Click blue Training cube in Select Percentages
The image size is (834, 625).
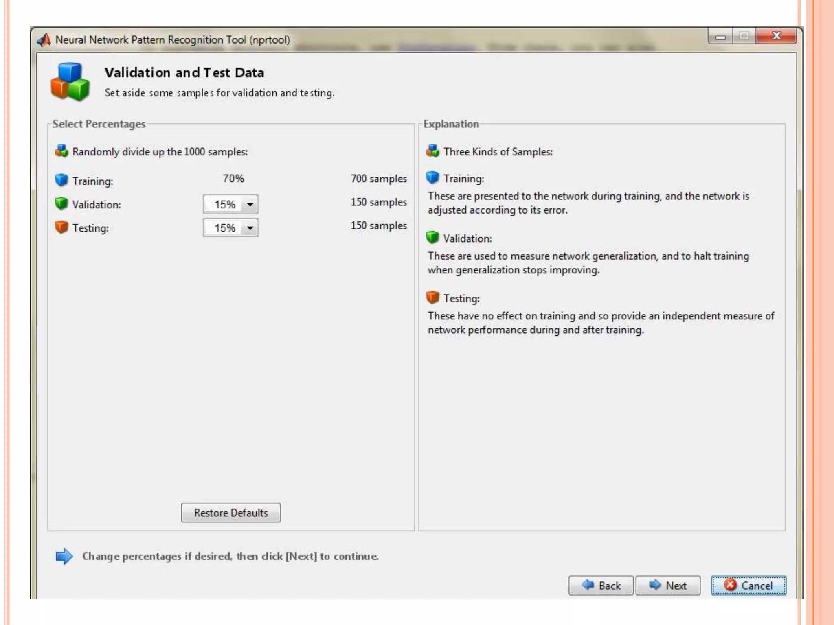61,180
